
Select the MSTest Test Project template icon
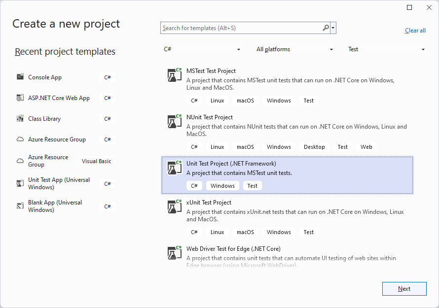174,74
